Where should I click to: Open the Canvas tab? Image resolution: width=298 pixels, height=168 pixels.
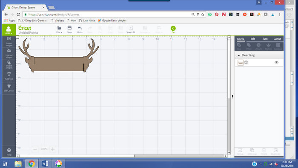pos(277,39)
